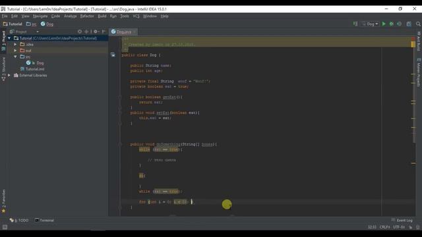
Task: Toggle the Structure side tool window tab
Action: 3,68
